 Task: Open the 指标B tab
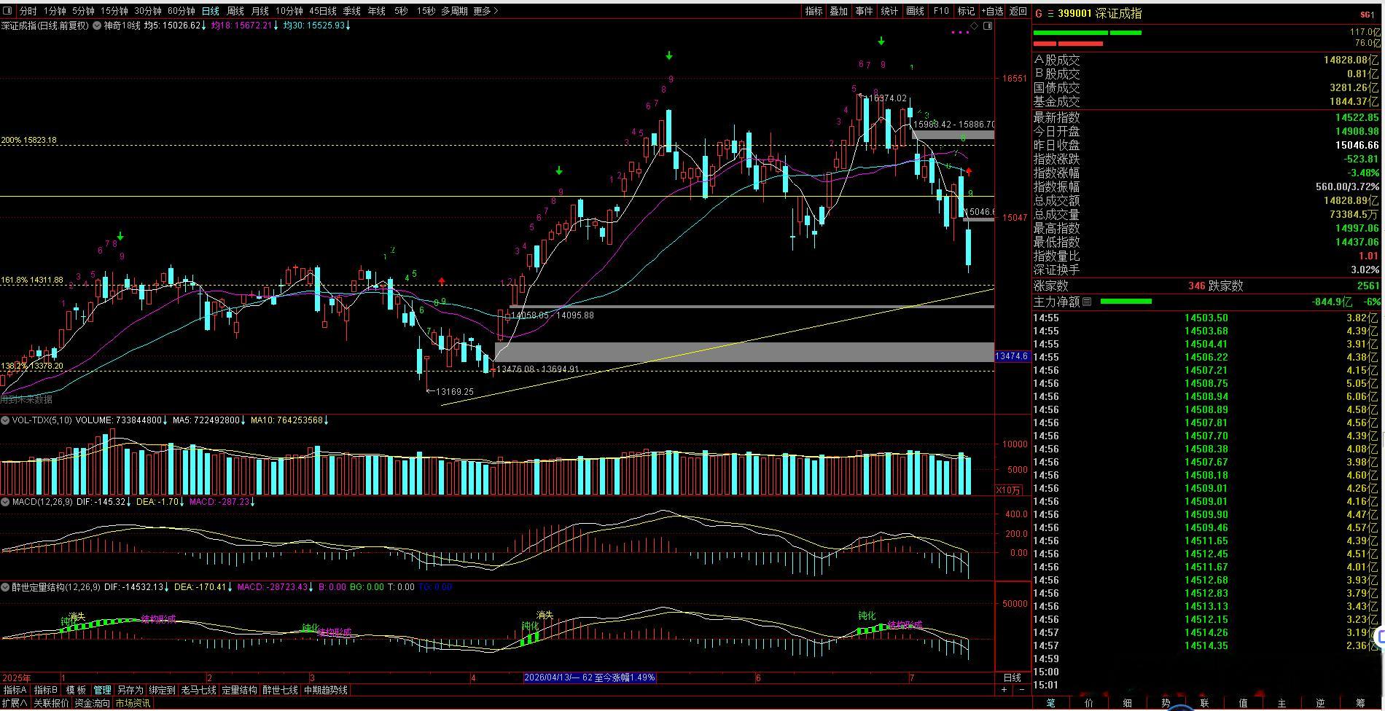(x=45, y=690)
